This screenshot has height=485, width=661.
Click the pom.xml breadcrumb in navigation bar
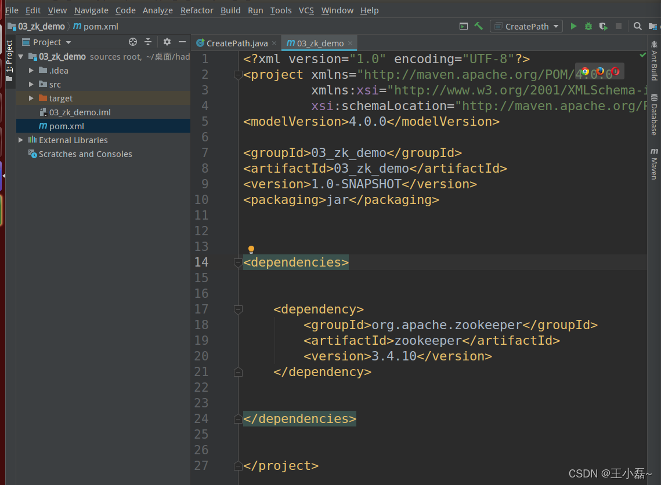(x=96, y=27)
